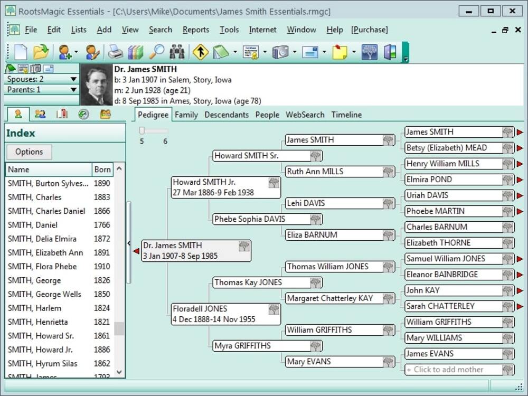This screenshot has width=528, height=396.
Task: Open the Reports menu
Action: tap(196, 30)
